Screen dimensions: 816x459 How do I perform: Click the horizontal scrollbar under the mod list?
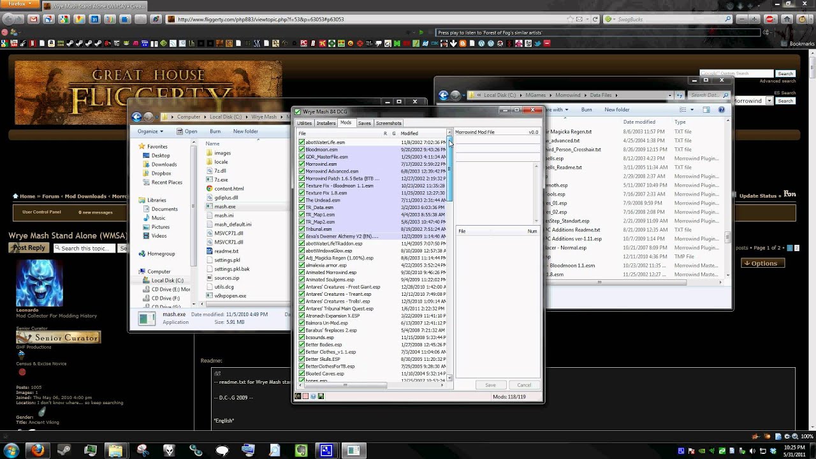[x=344, y=385]
